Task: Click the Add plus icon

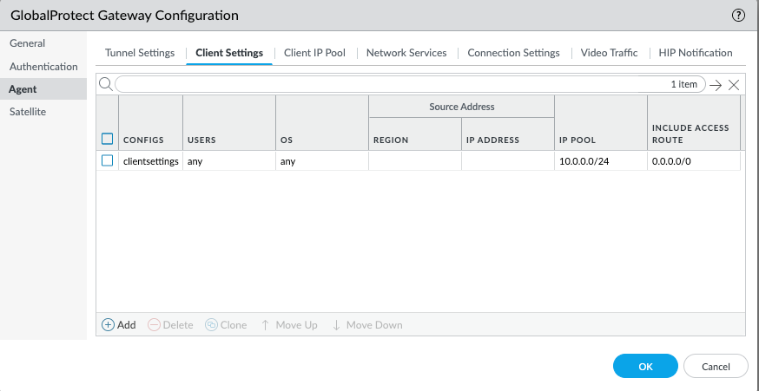Action: 109,325
